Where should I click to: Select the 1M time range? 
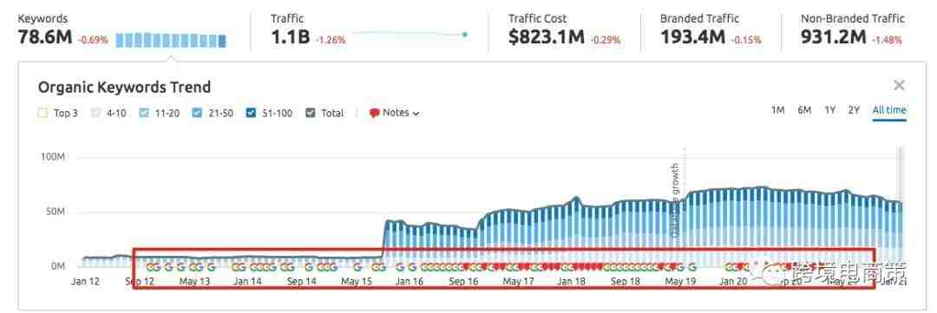(x=777, y=110)
